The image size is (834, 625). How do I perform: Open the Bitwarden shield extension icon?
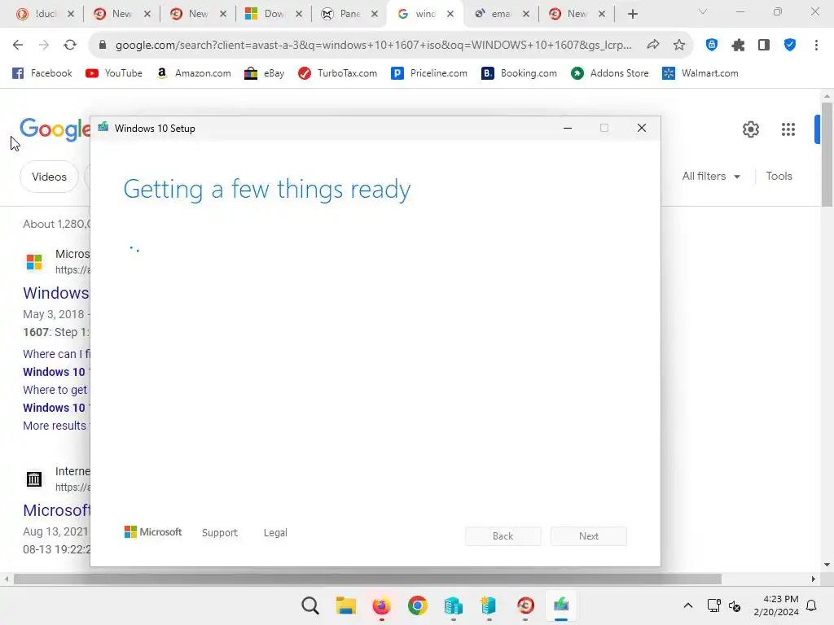[712, 46]
